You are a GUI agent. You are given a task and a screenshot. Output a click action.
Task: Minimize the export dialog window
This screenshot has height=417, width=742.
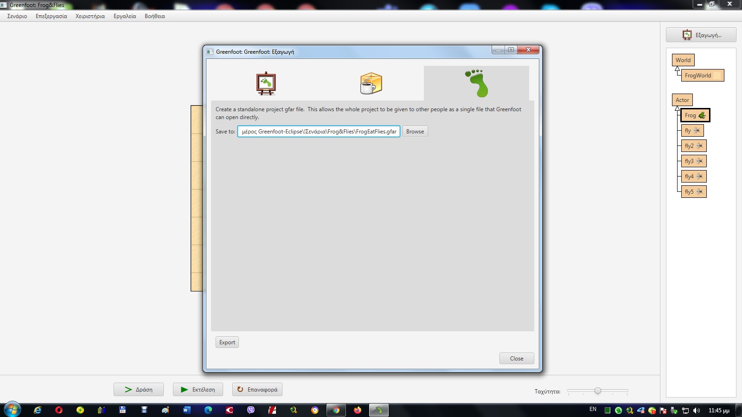tap(498, 50)
